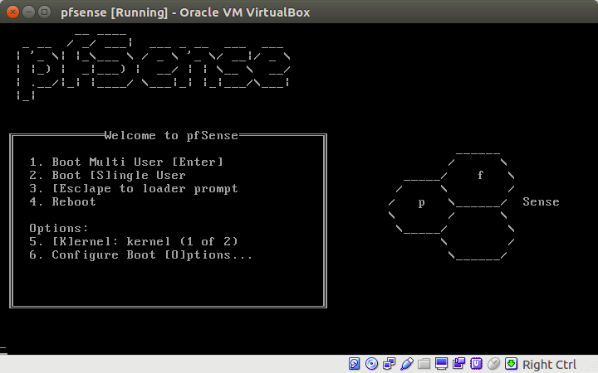The image size is (598, 373).
Task: Click '1. Boot Multi User [Enter]' line
Action: pyautogui.click(x=126, y=162)
